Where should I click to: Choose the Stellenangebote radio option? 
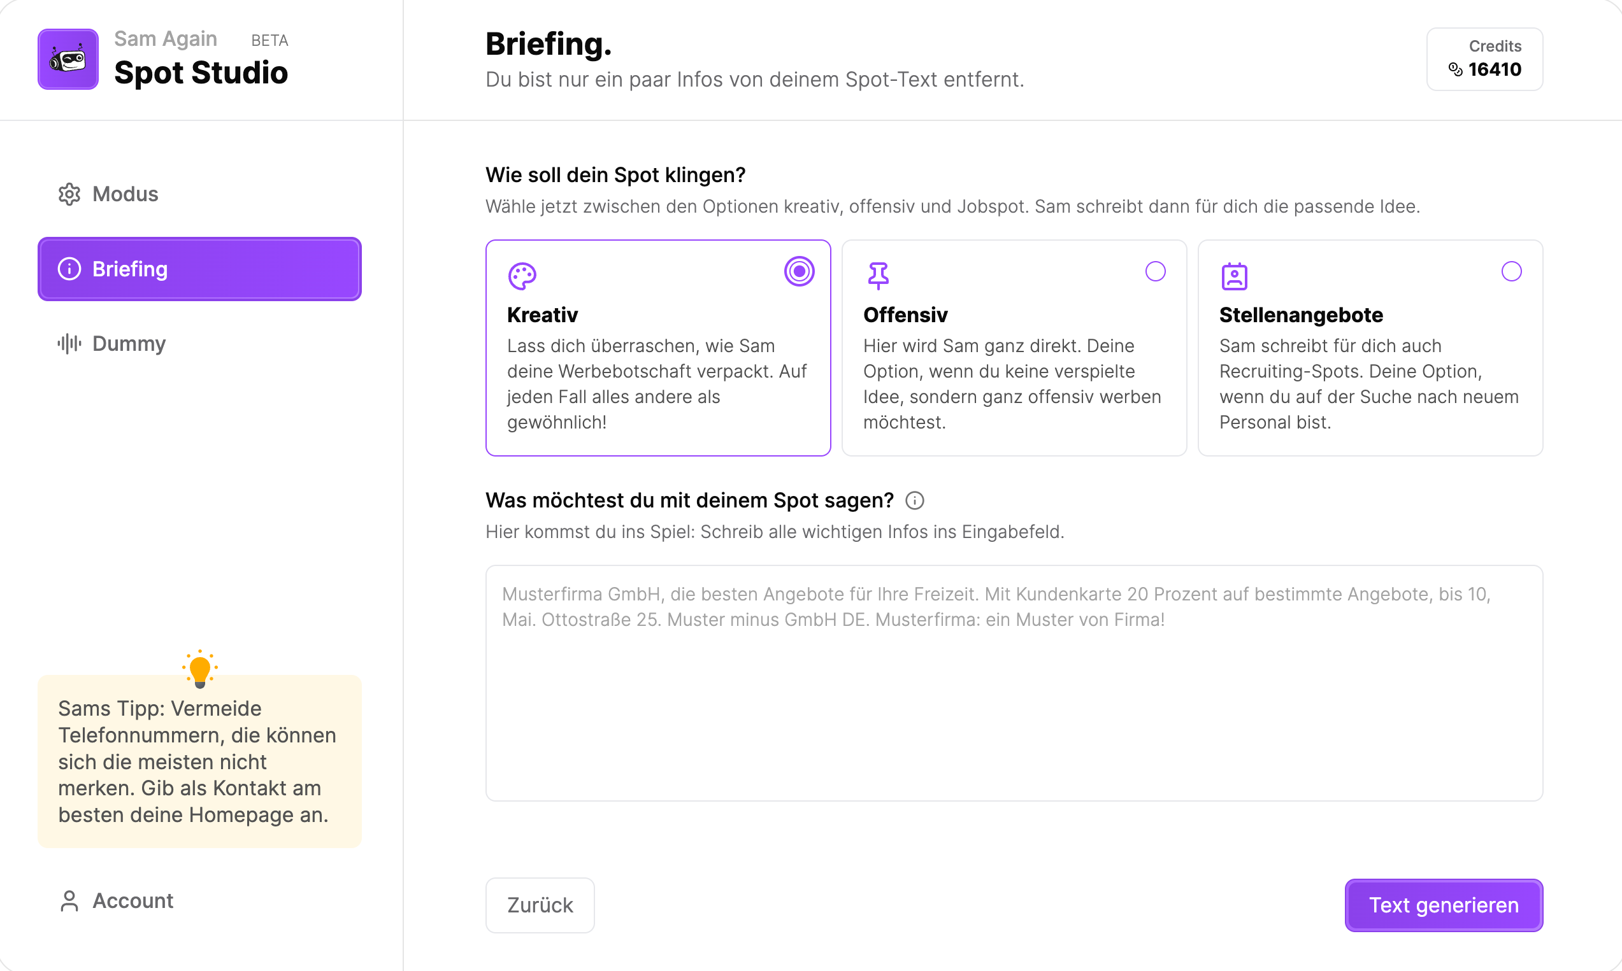pos(1511,271)
